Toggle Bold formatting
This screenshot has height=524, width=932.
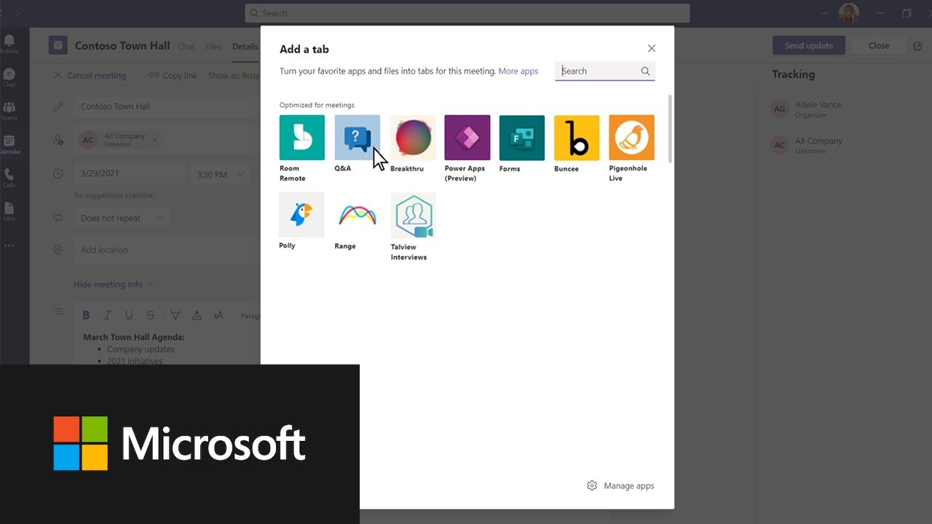[86, 315]
